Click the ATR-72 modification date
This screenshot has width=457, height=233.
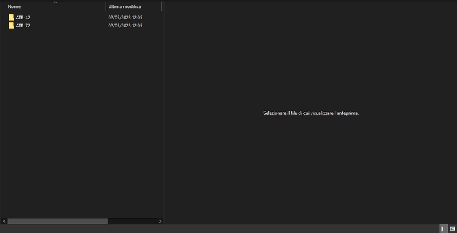[125, 26]
